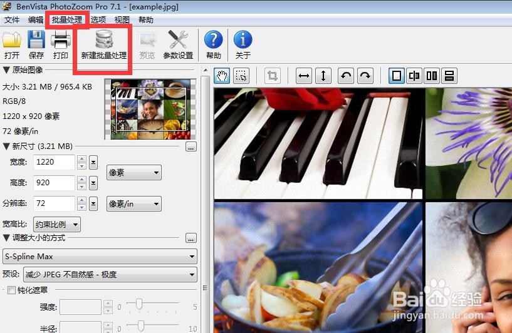This screenshot has width=512, height=333.
Task: Open the 高度 presets small dropdown button
Action: pyautogui.click(x=93, y=183)
